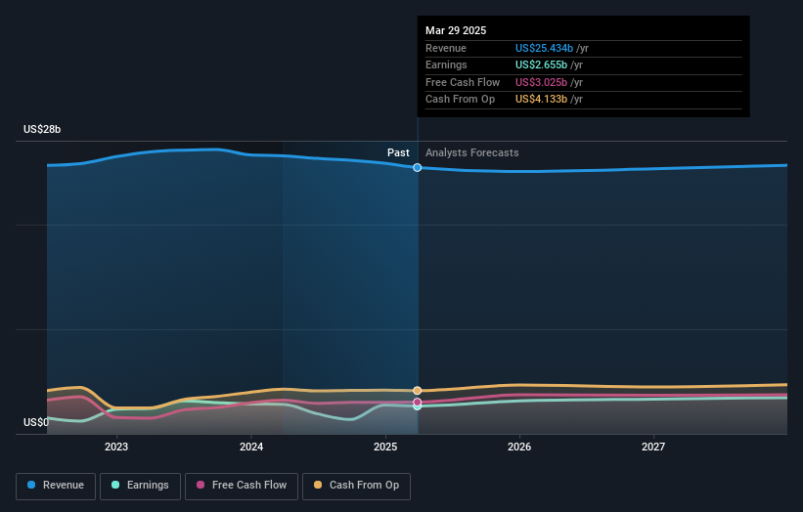Toggle the Free Cash Flow legend button
This screenshot has height=512, width=803.
pos(242,486)
